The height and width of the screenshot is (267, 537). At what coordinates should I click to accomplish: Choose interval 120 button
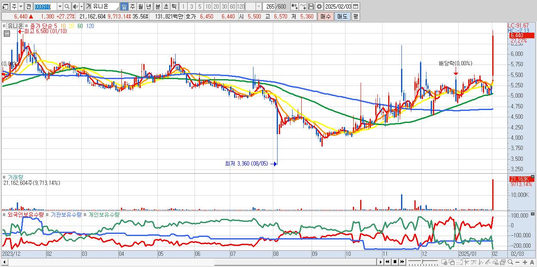(x=241, y=6)
